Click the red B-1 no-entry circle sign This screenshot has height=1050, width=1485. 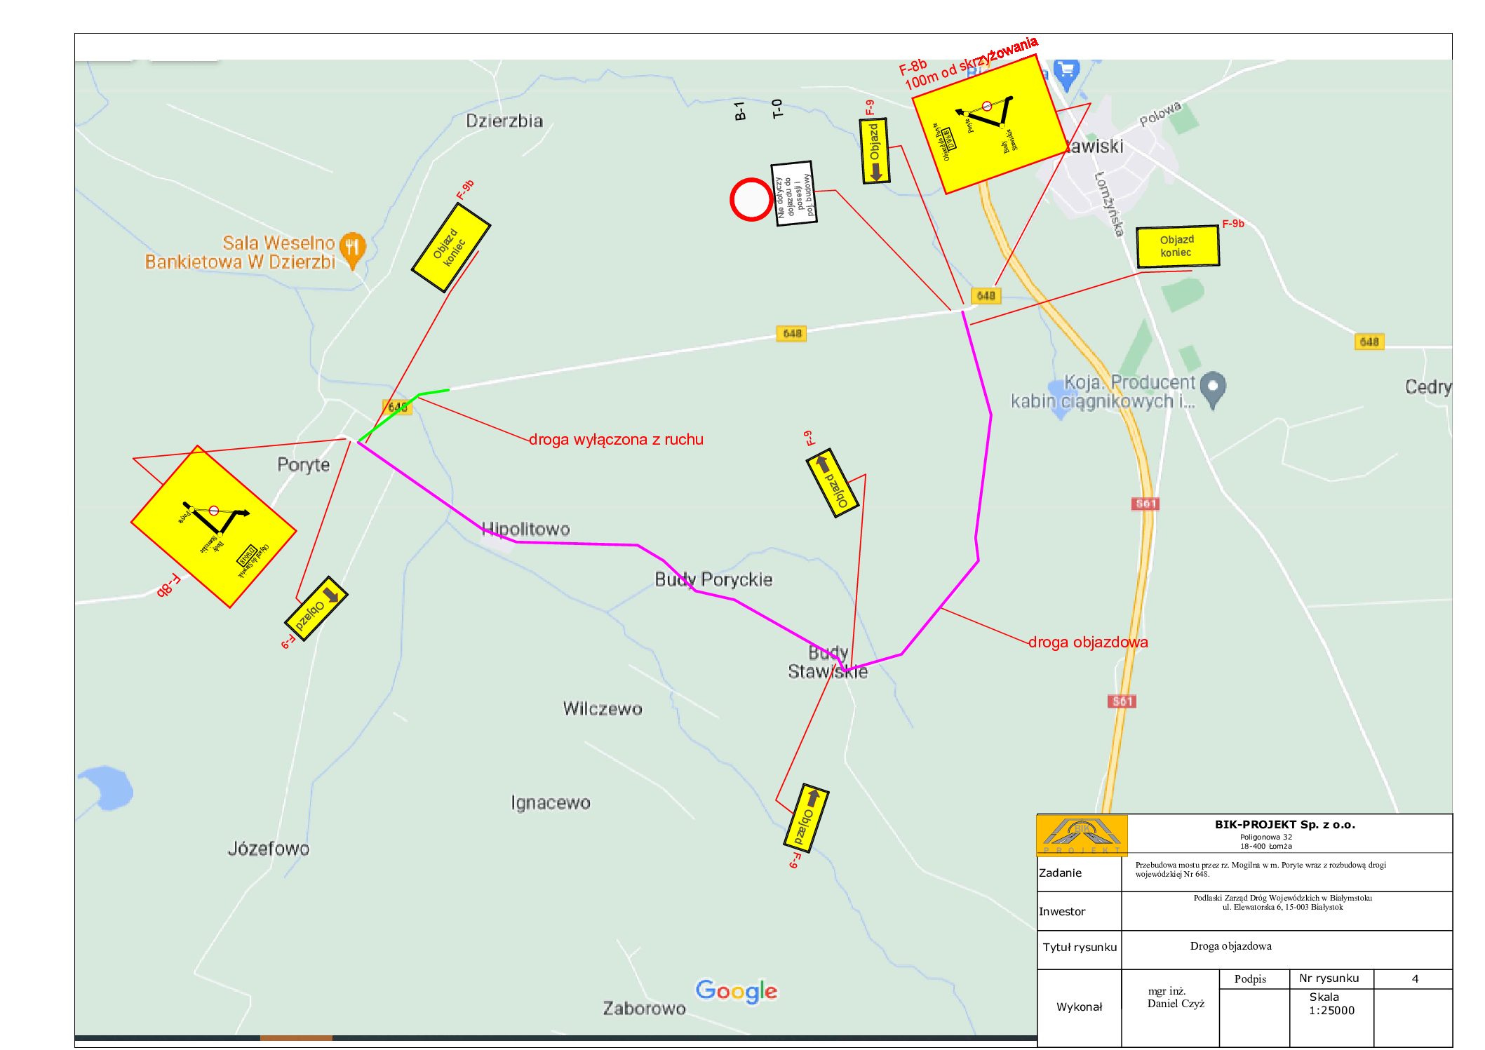click(751, 200)
